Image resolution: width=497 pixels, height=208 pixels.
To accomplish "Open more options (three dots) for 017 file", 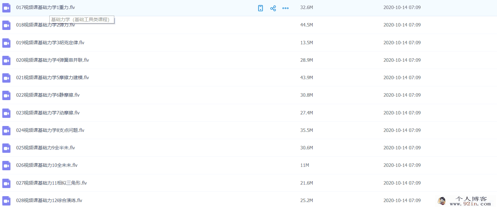I will coord(285,8).
